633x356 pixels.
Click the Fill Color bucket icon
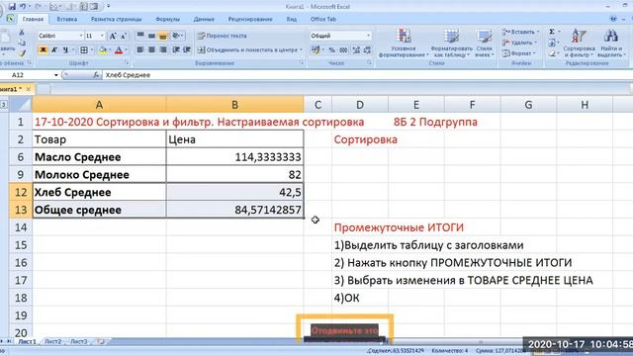pyautogui.click(x=103, y=50)
